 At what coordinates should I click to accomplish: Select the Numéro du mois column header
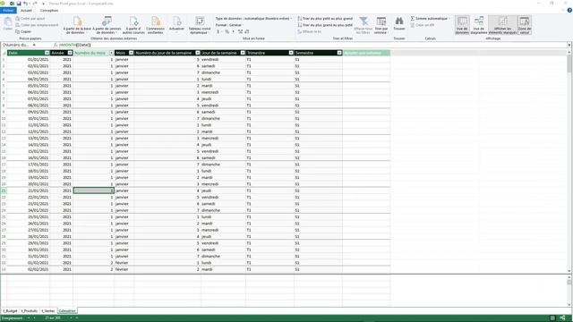point(93,53)
